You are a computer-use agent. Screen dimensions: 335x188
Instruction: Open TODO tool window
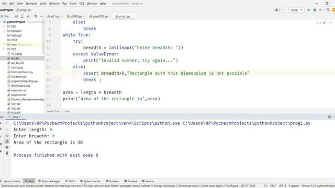coord(70,181)
